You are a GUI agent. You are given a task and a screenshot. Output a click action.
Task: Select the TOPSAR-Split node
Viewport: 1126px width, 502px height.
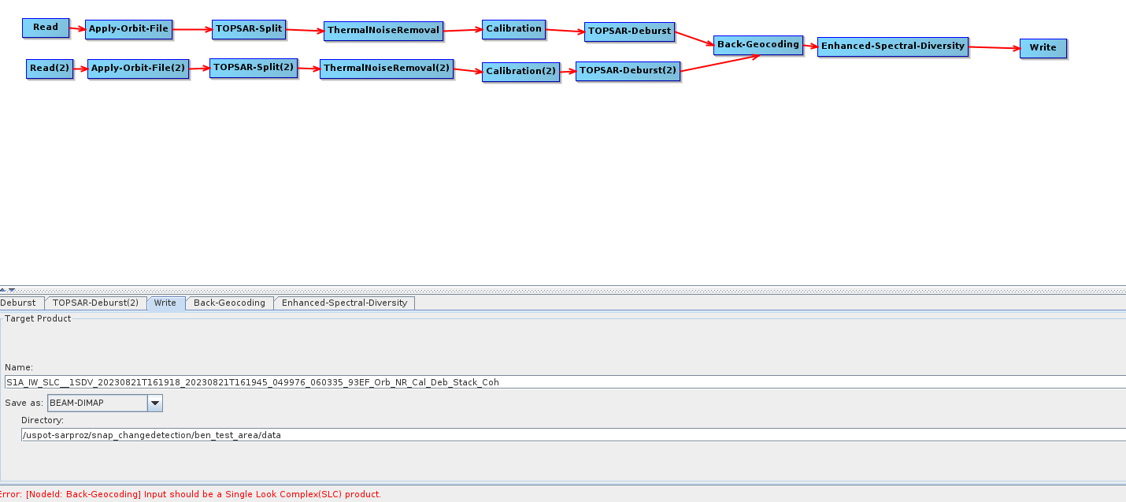pos(248,29)
